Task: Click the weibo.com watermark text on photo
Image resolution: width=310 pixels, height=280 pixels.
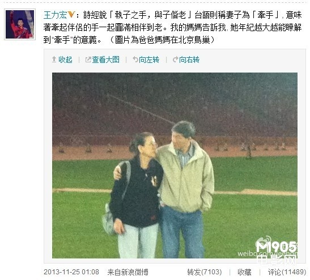Action: click(x=267, y=254)
